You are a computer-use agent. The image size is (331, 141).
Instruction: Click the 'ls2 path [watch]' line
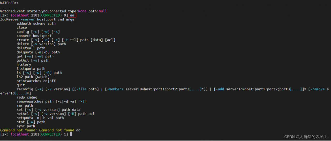tap(33, 77)
